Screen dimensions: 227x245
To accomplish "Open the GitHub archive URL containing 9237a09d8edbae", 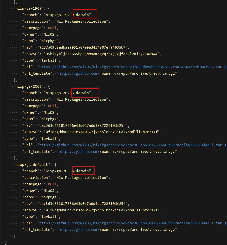I will tap(133, 67).
